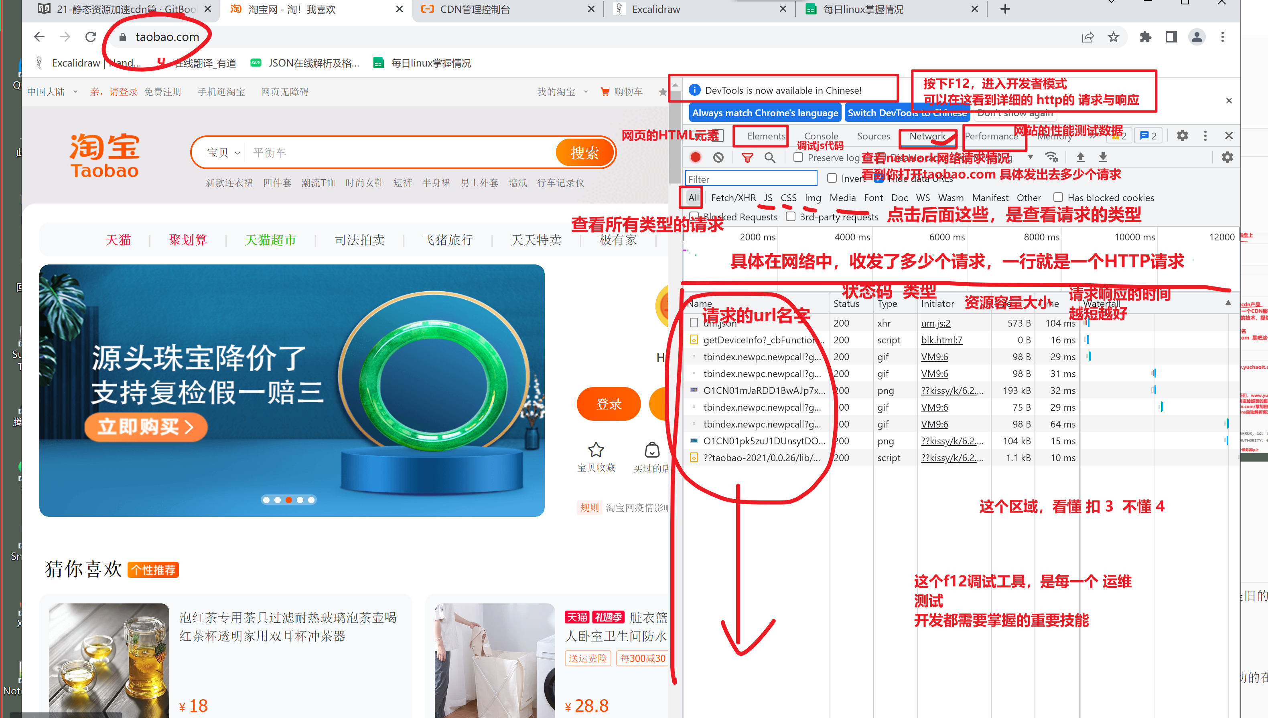Screen dimensions: 1268x718
Task: Open 每日linux掌握情况 bookmark
Action: click(x=422, y=63)
